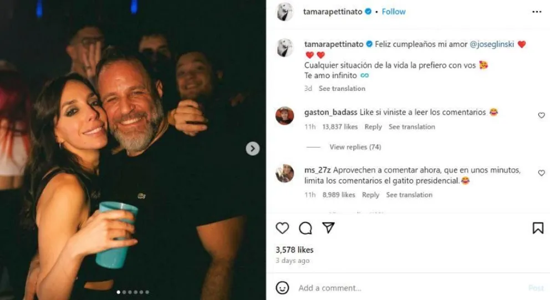Go to next photo with arrow

(253, 148)
